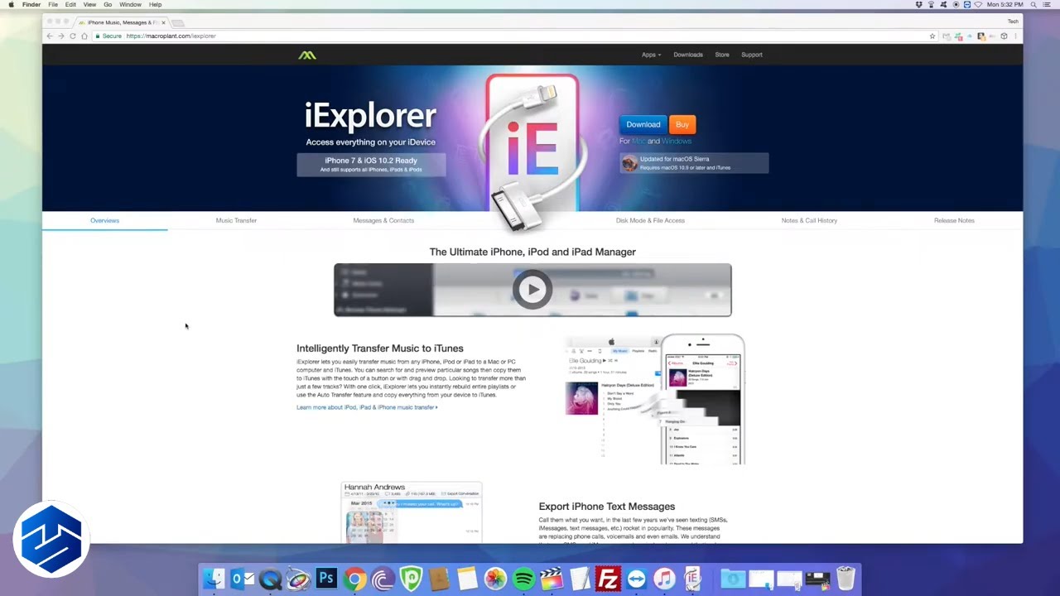Click the TeamViewer icon in menu bar
Screen dimensions: 1060x596
[967, 4]
